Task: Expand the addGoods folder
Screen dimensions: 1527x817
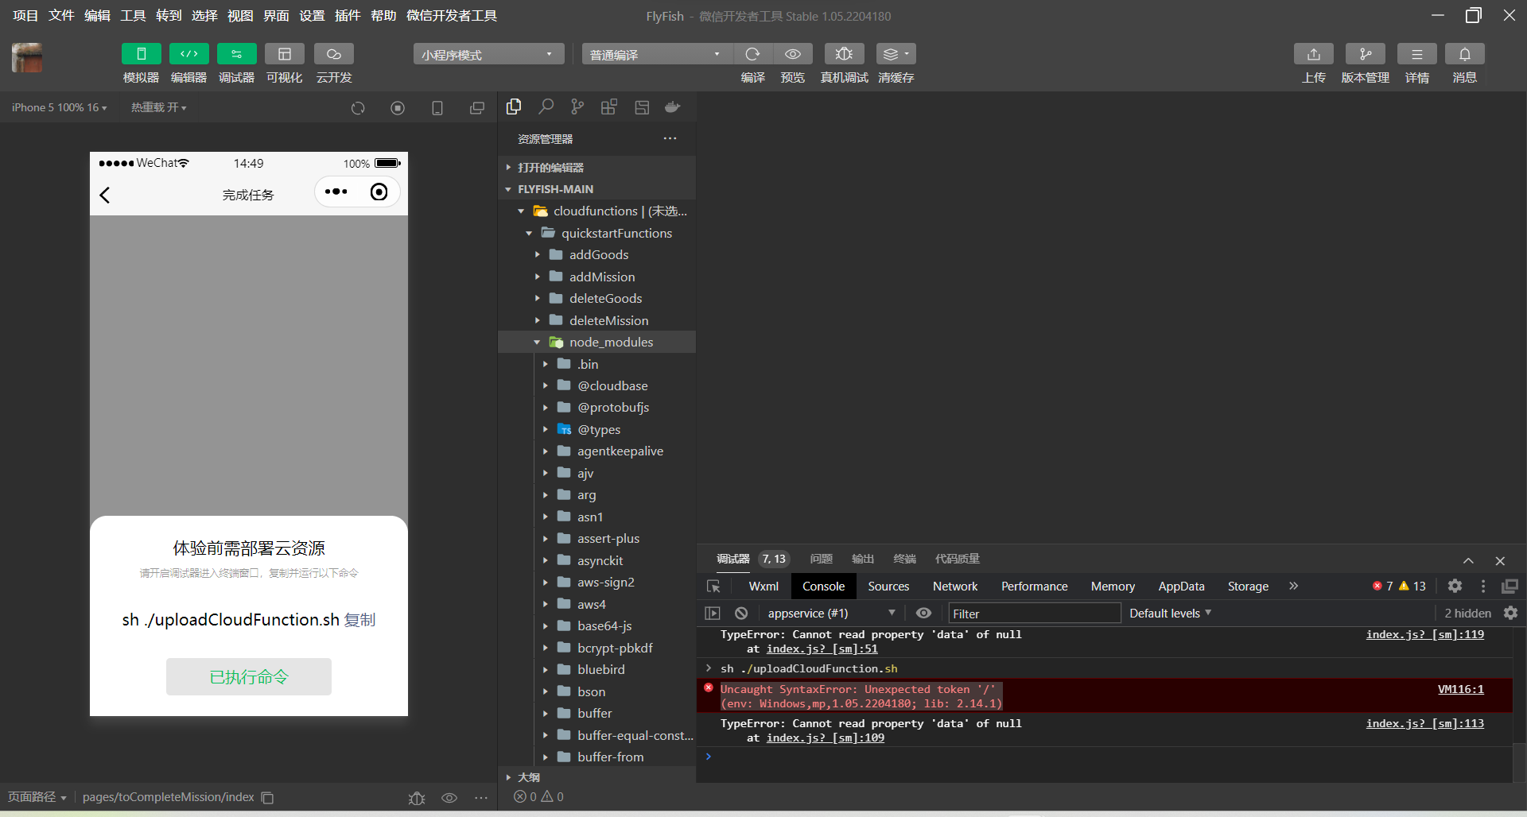Action: point(596,254)
